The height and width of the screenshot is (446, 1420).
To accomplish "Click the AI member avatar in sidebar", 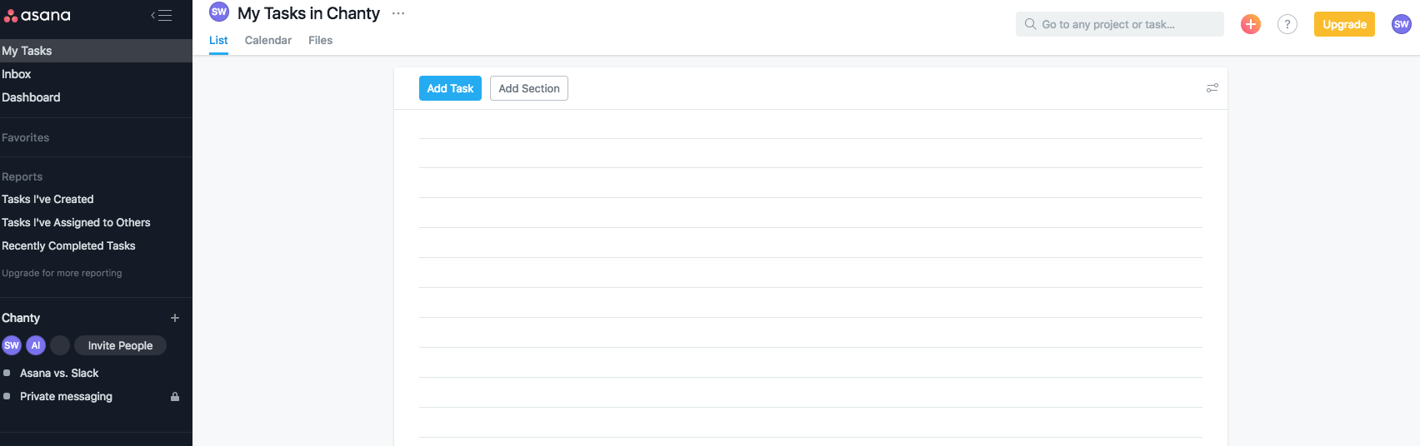I will pos(36,345).
